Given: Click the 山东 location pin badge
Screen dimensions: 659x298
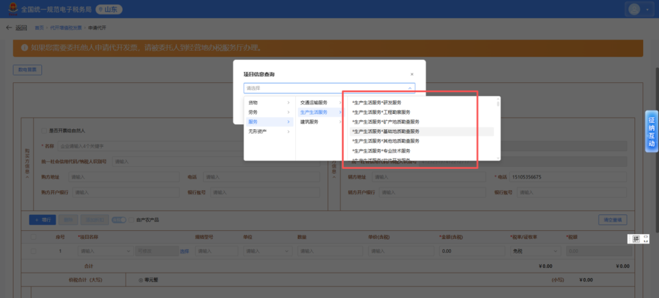Looking at the screenshot, I should tap(109, 9).
